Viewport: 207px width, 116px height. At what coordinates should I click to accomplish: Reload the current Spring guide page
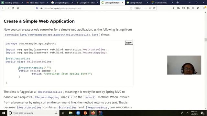pos(13,8)
